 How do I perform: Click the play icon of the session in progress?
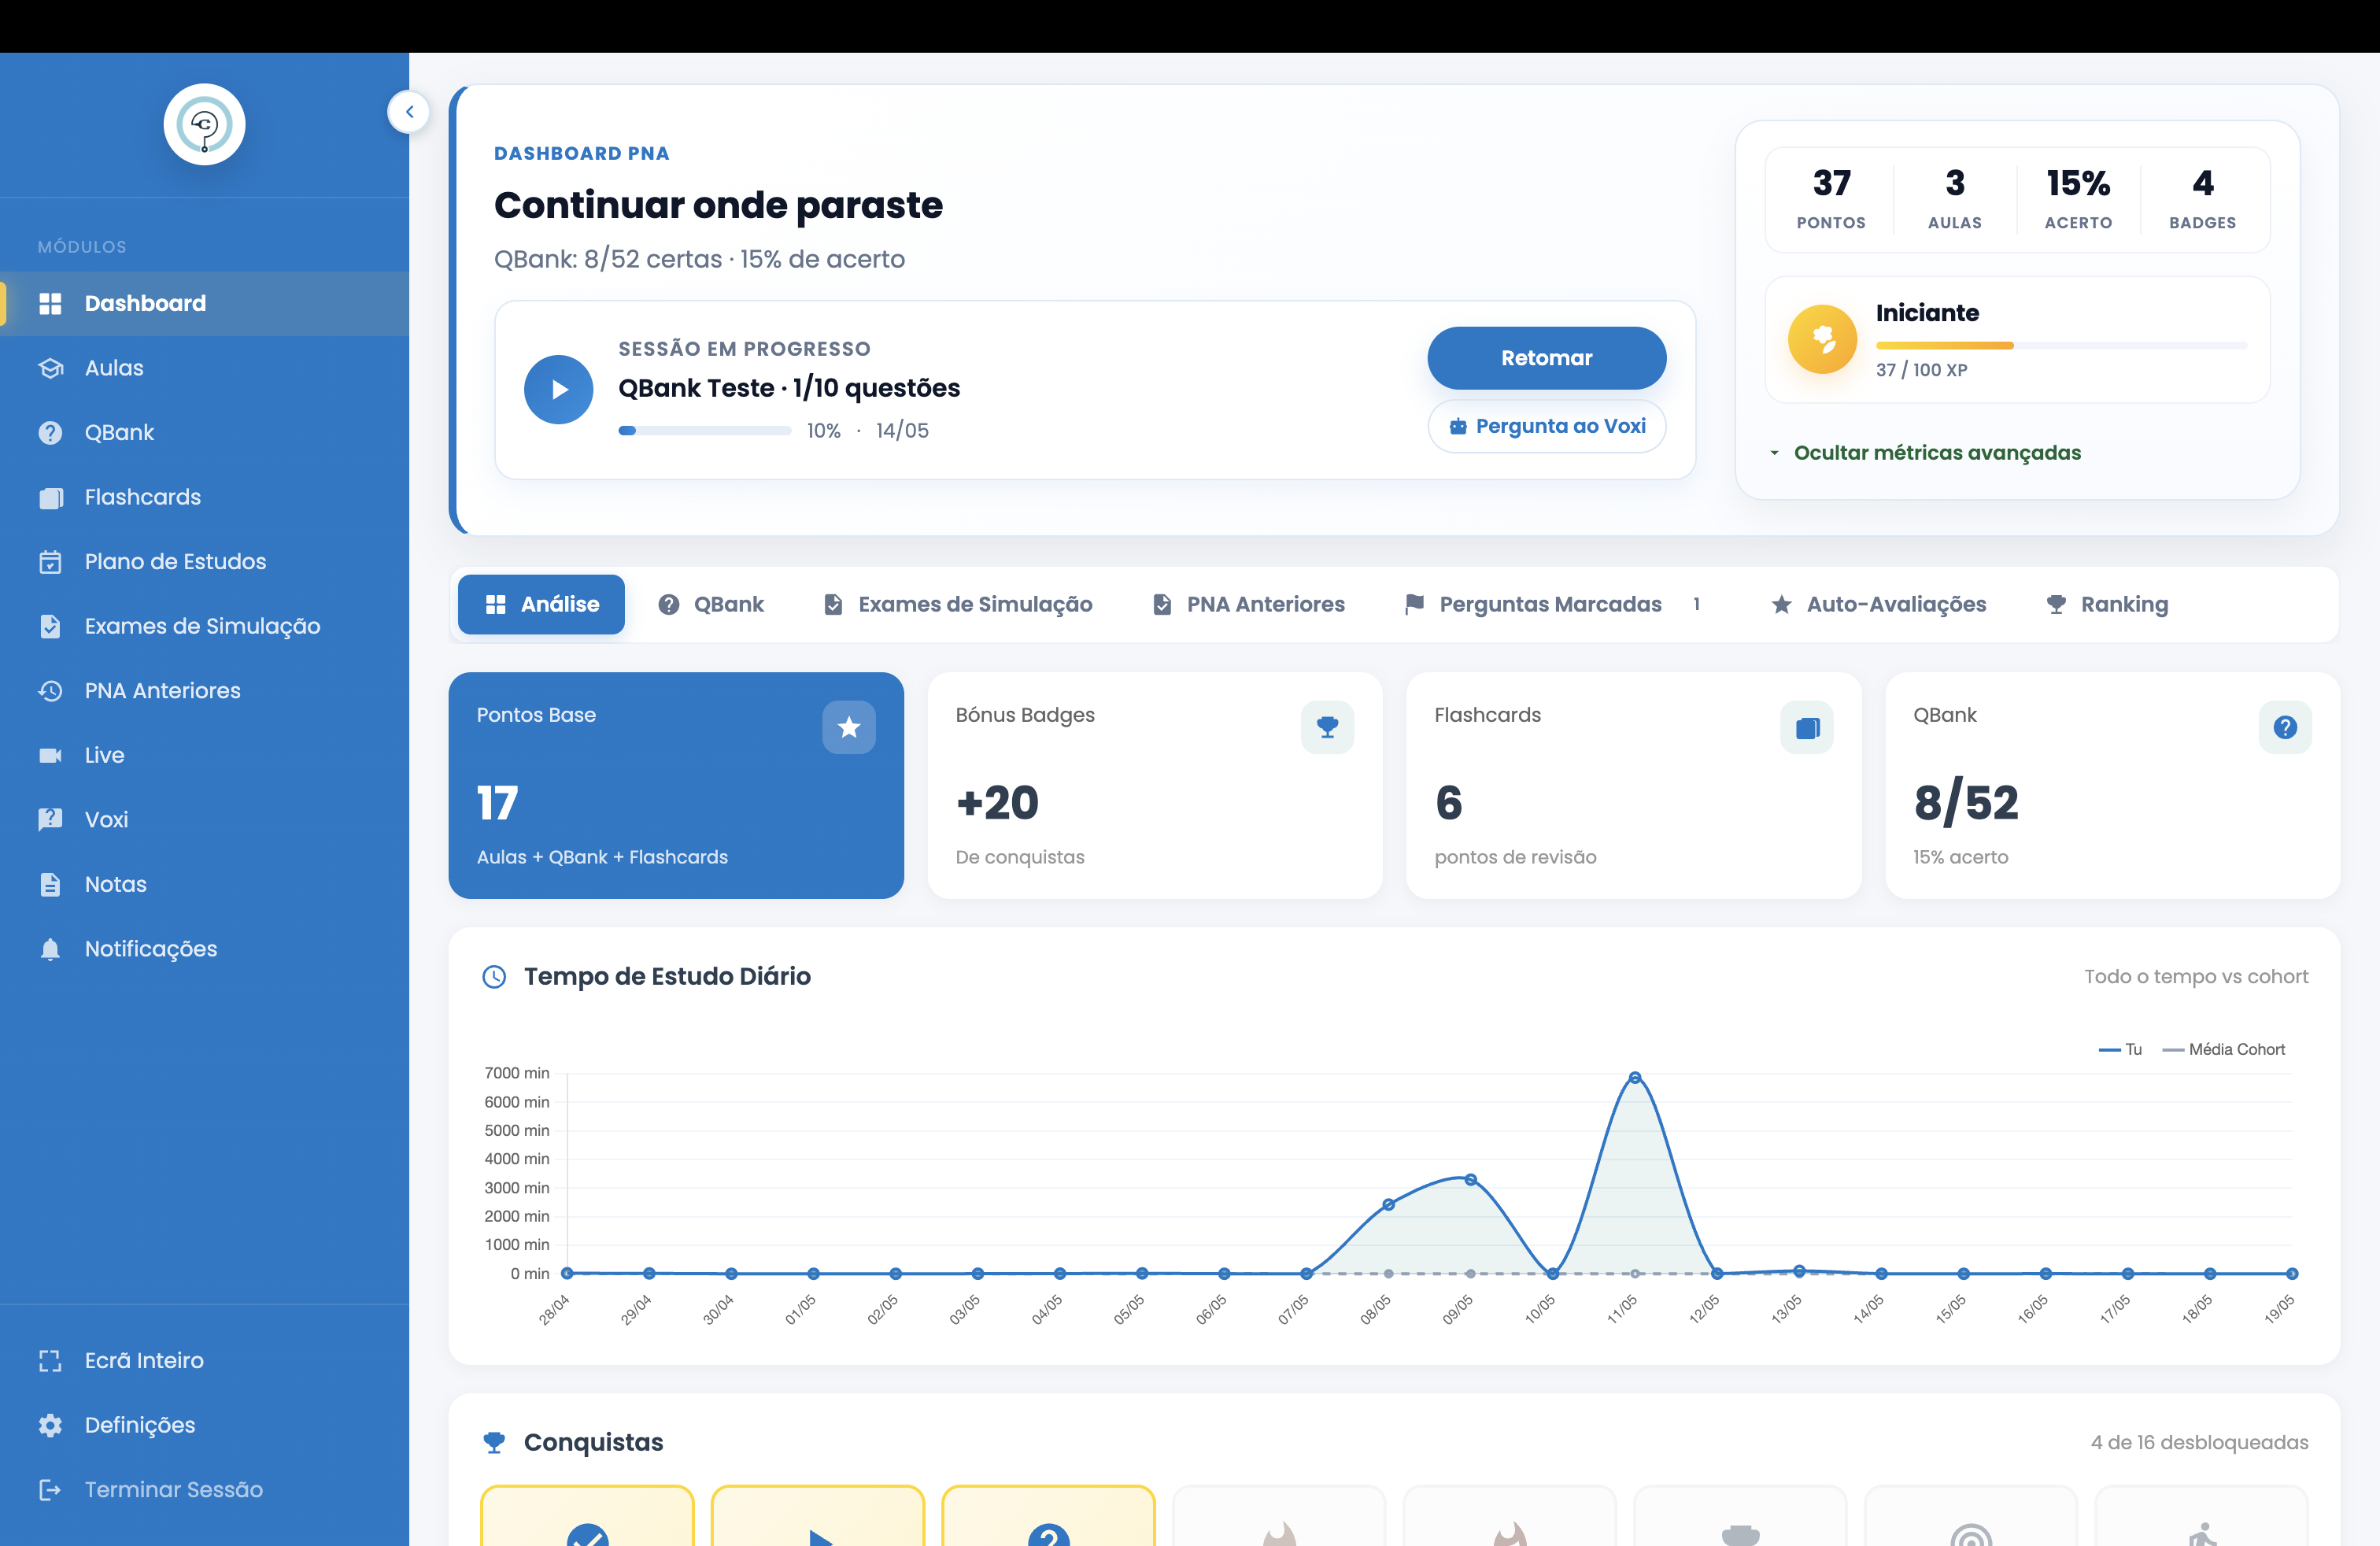(558, 389)
